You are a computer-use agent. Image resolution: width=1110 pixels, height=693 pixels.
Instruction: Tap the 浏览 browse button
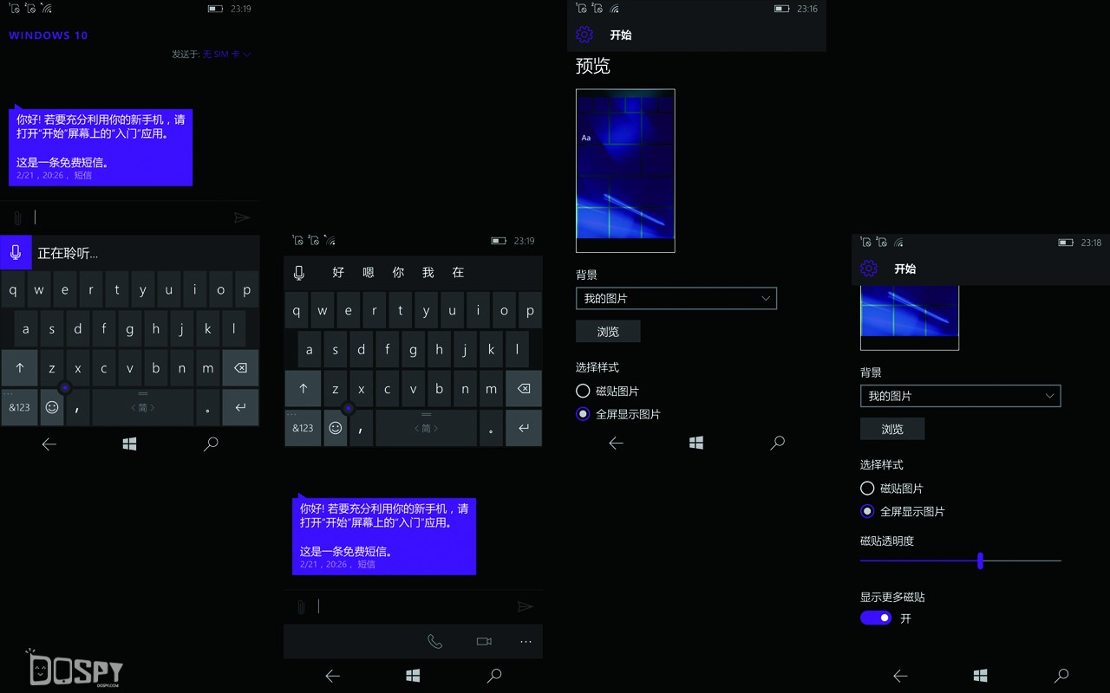[607, 331]
